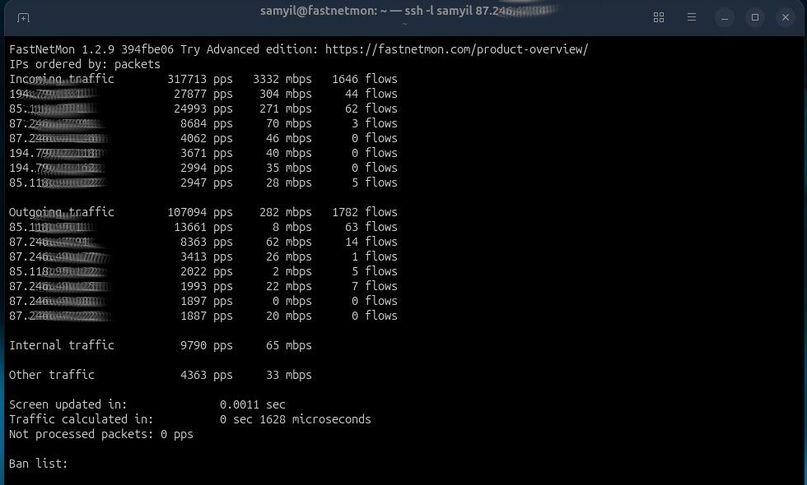Click the 'Not processed packets: 0 pps' line
807x485 pixels.
(101, 434)
